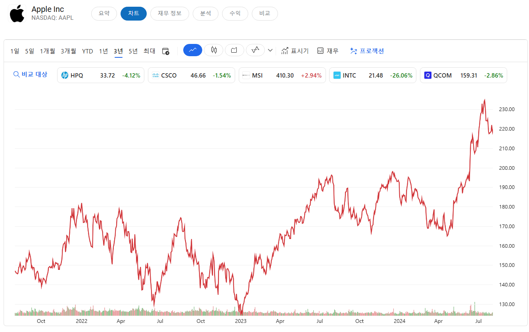Click the Qualcomm logo icon in QCOM chip
This screenshot has height=332, width=529.
[x=427, y=75]
